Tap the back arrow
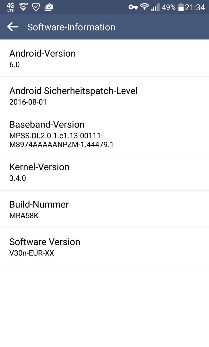 point(13,27)
